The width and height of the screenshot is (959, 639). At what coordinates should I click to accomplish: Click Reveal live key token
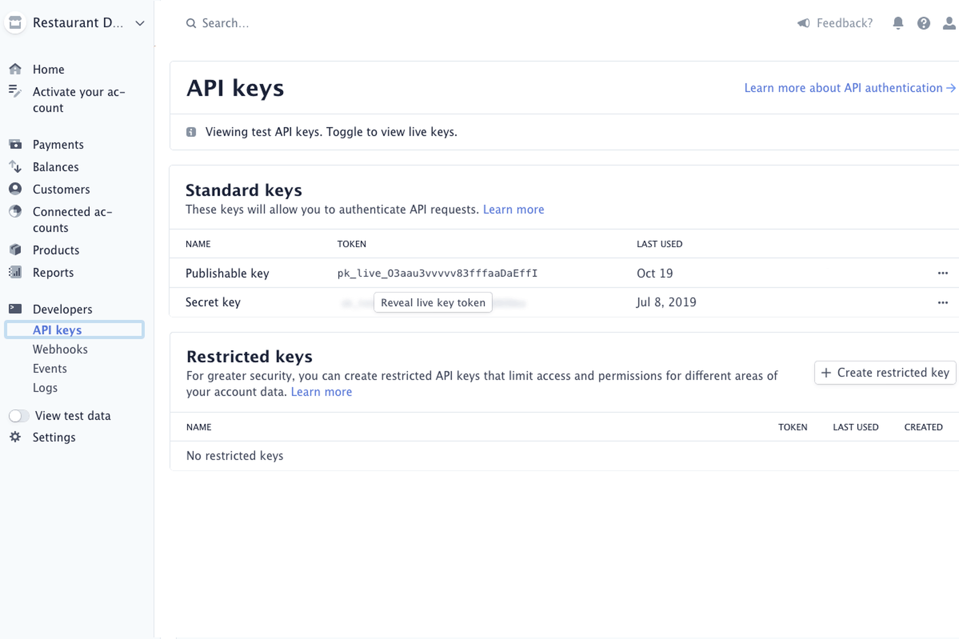click(433, 302)
